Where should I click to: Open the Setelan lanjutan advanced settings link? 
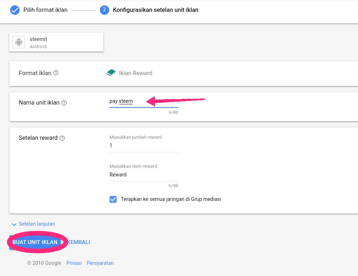point(37,224)
